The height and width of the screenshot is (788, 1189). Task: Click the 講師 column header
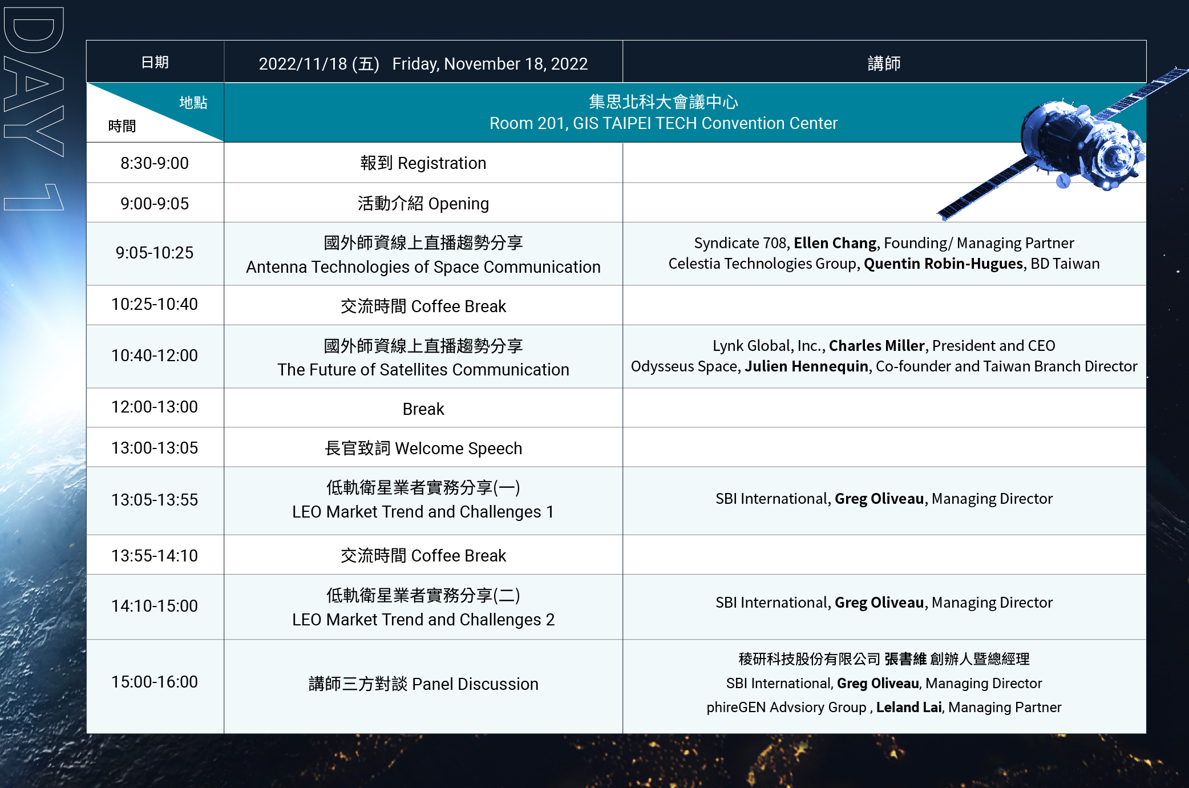pyautogui.click(x=884, y=63)
